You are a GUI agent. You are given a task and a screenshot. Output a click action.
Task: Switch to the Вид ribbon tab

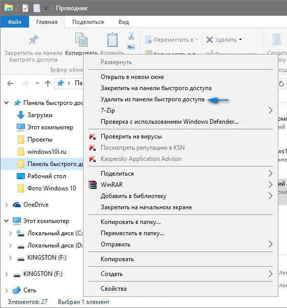[x=124, y=22]
